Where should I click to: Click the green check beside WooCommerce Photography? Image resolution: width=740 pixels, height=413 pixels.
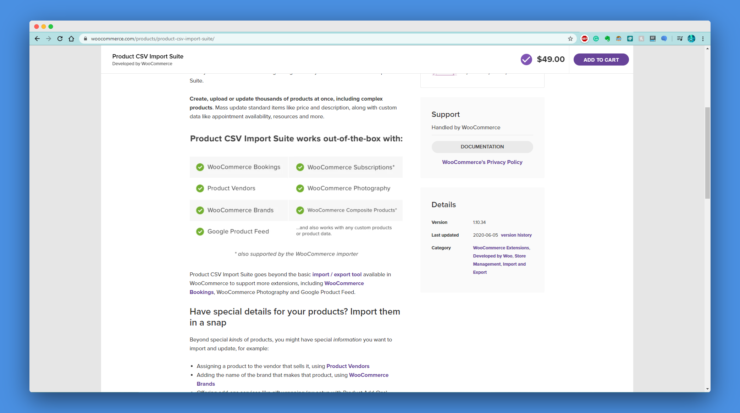coord(300,188)
